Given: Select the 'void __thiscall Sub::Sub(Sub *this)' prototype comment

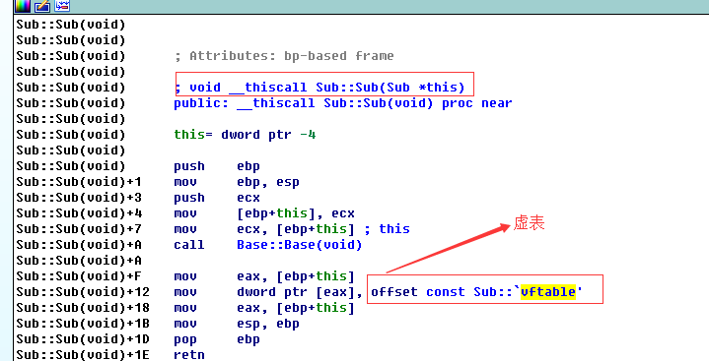Looking at the screenshot, I should tap(327, 88).
